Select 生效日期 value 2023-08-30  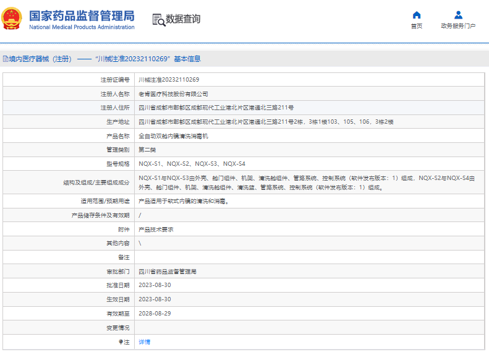click(155, 299)
